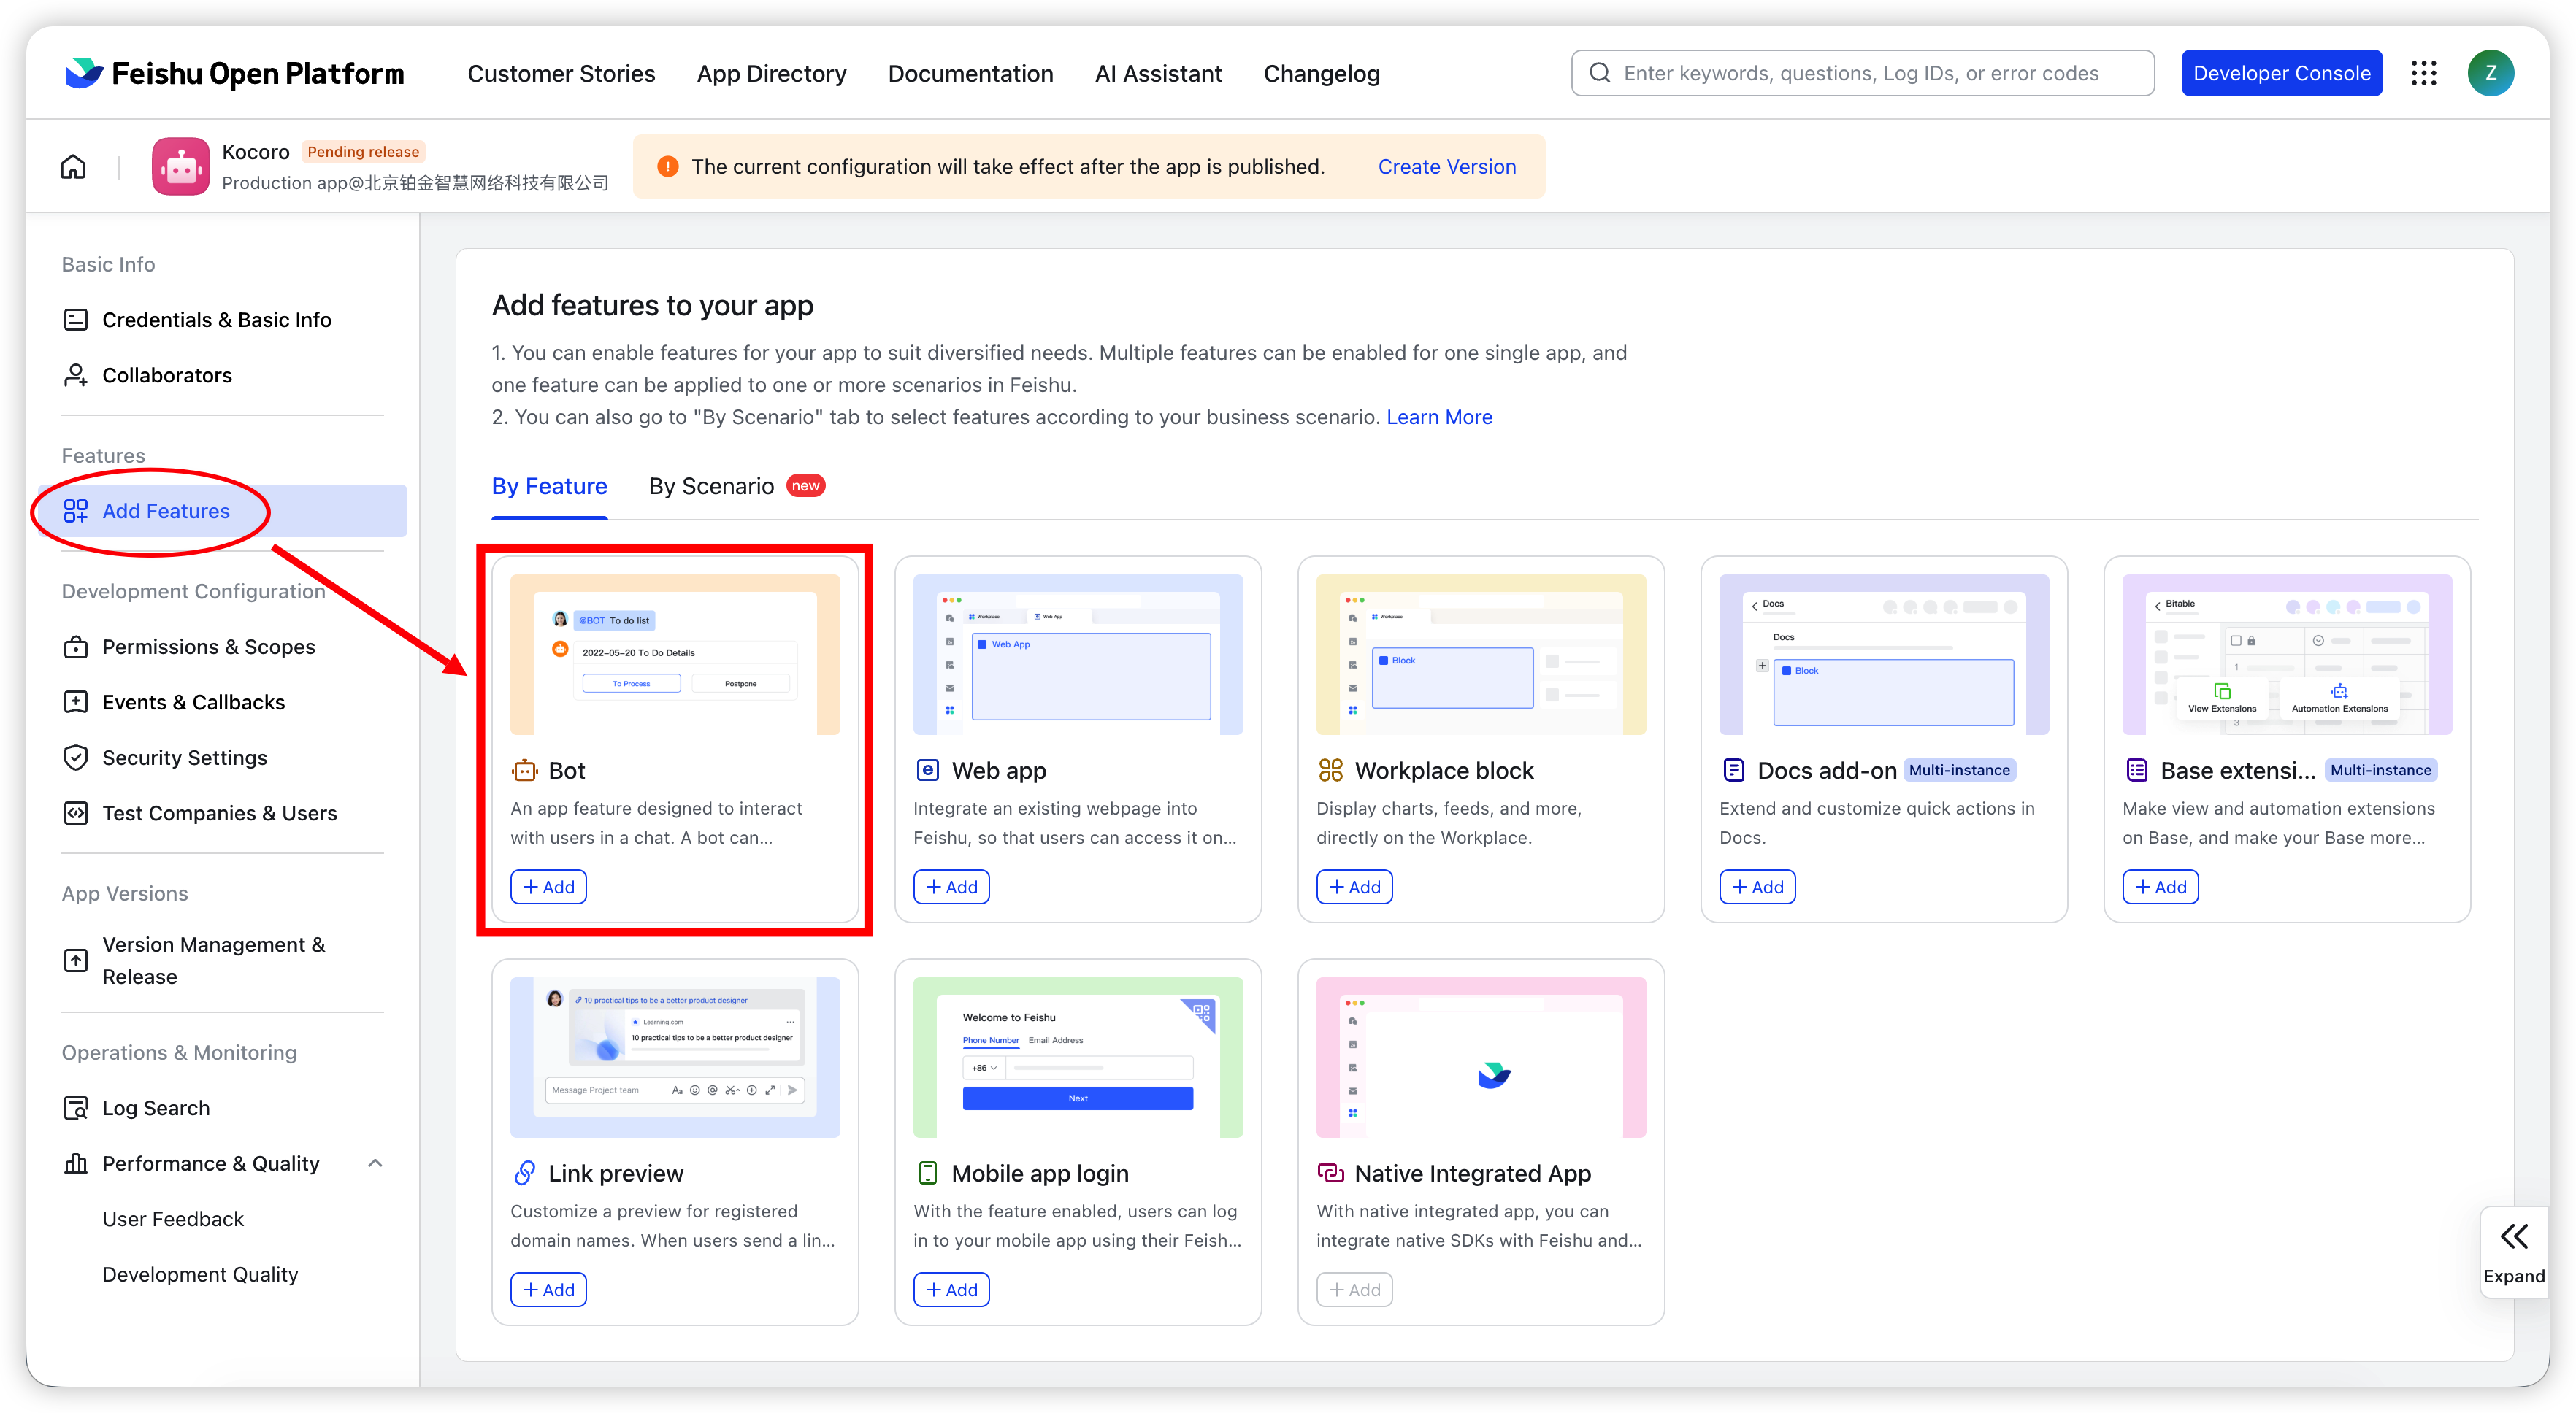Click the Bot preview thumbnail image
The width and height of the screenshot is (2576, 1413).
675,655
